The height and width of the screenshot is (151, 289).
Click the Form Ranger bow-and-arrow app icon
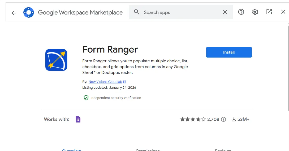click(x=56, y=60)
